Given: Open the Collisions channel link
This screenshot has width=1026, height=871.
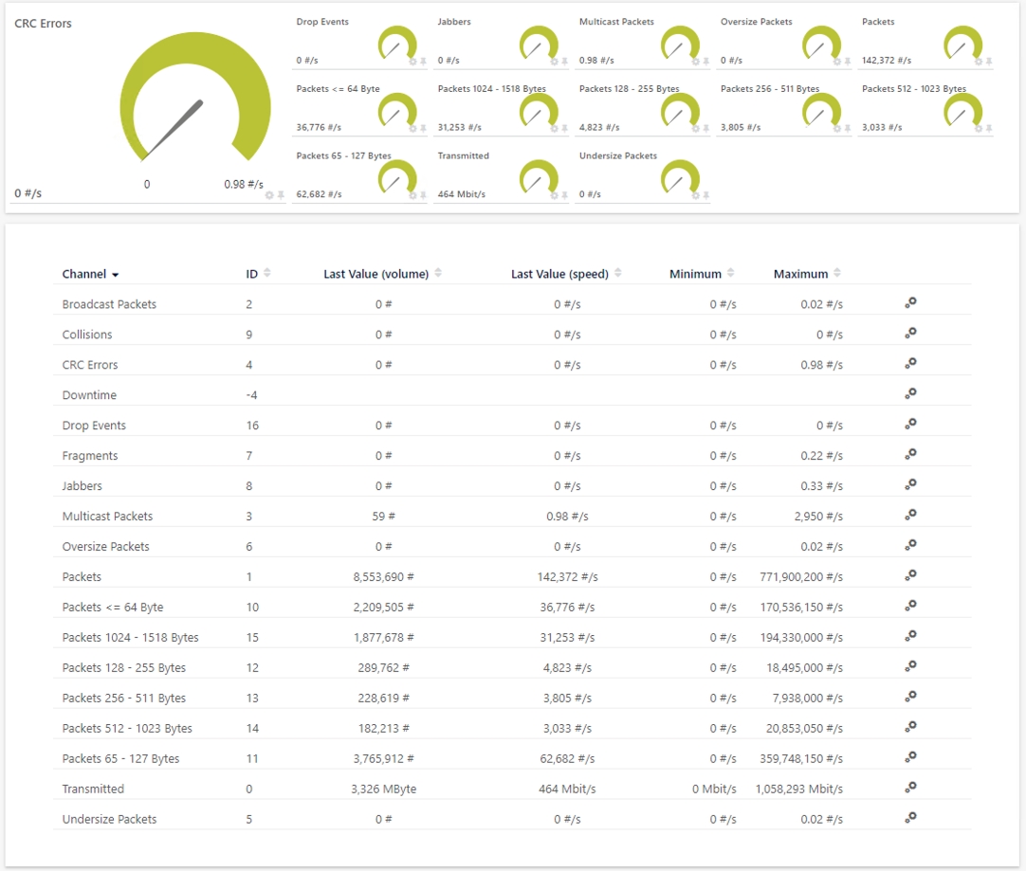Looking at the screenshot, I should [87, 335].
